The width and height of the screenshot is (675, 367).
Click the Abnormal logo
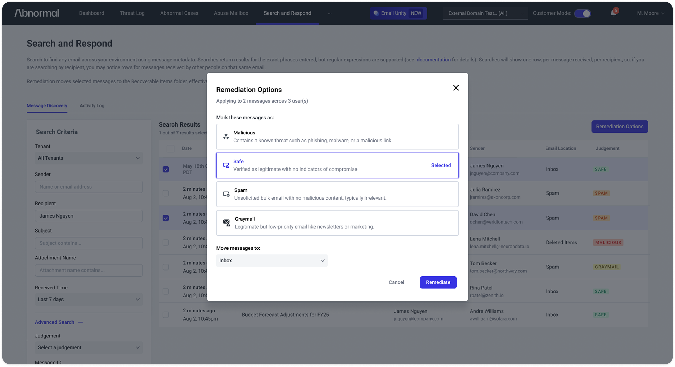click(37, 13)
